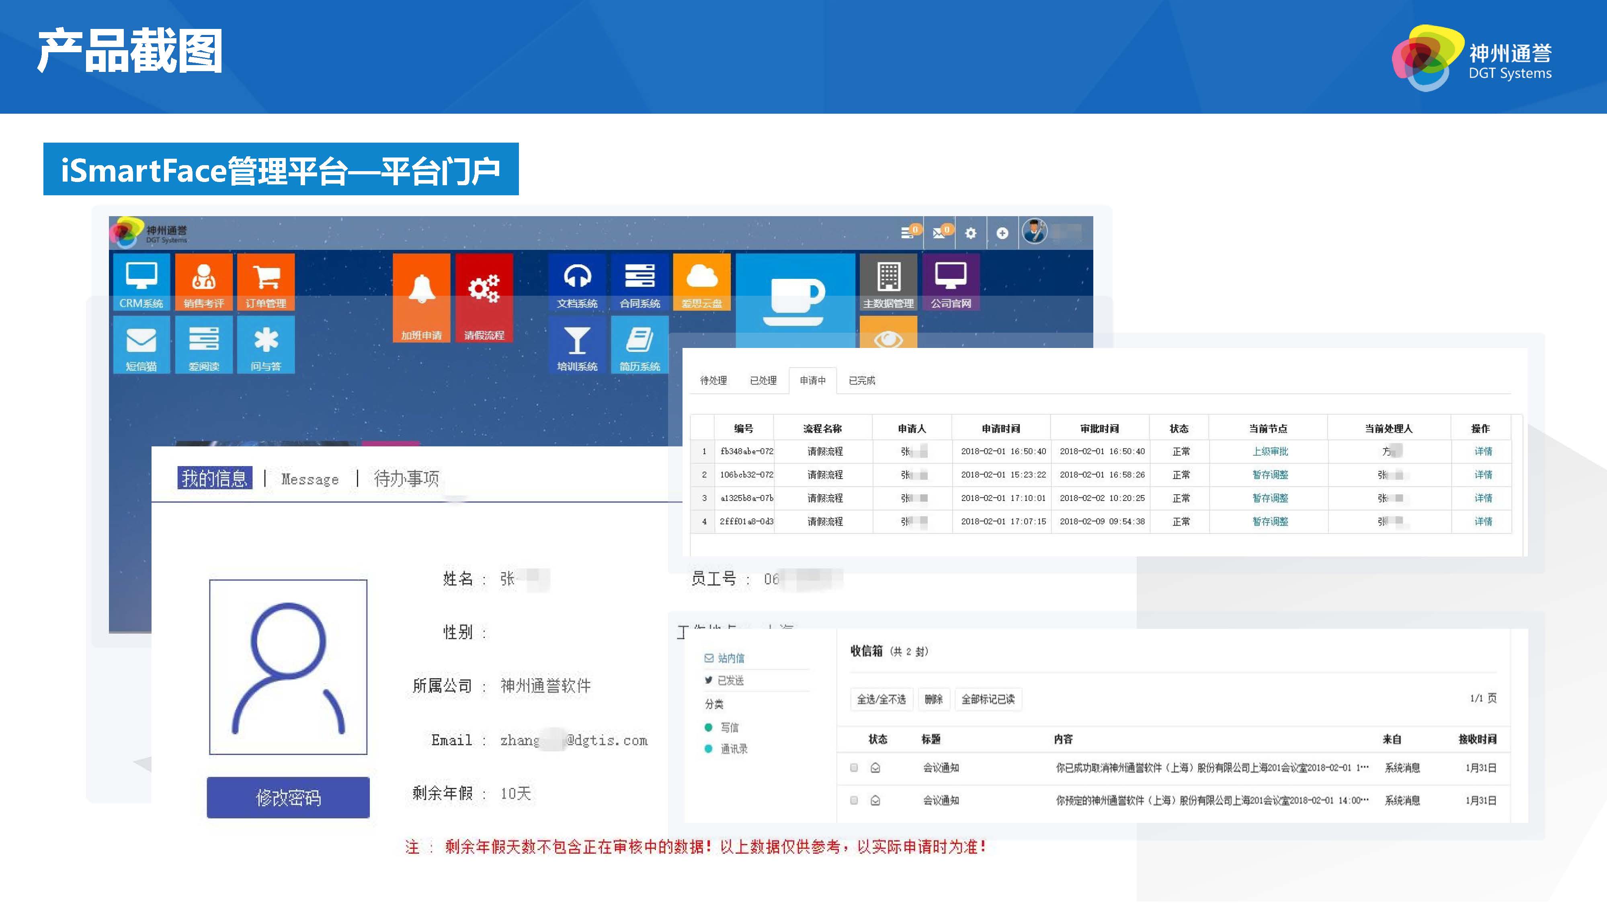Click the large coffee cup tile
1607x904 pixels.
tap(795, 301)
